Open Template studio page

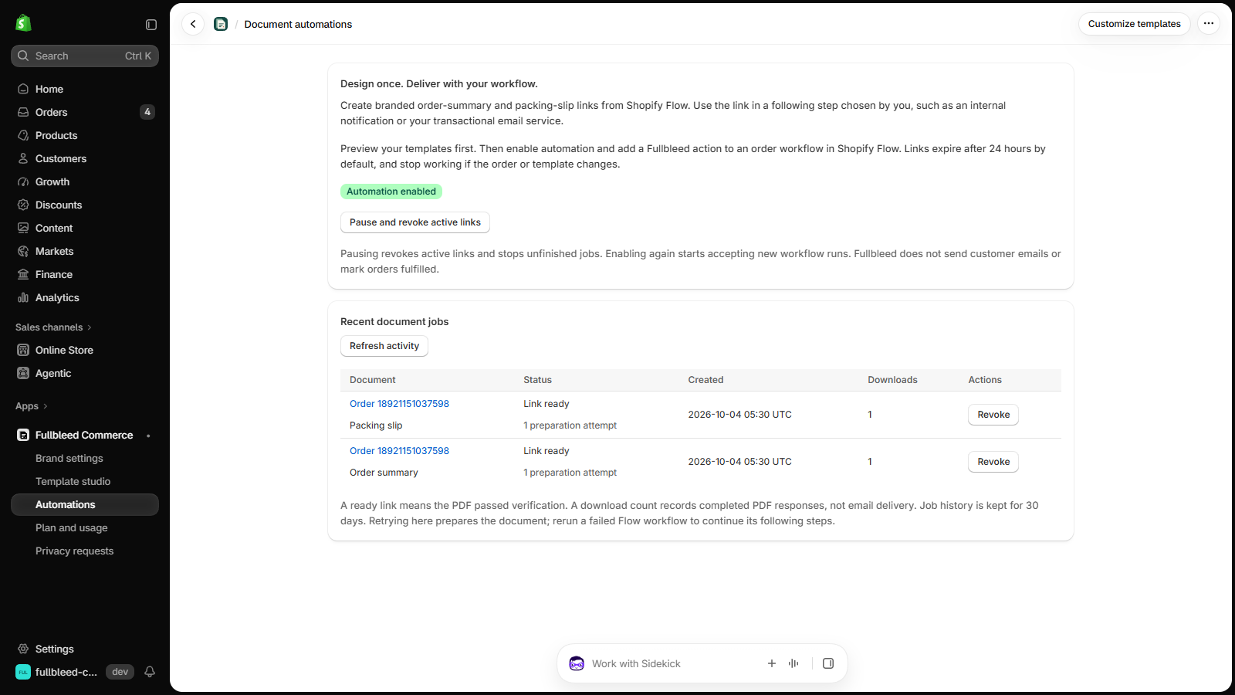click(73, 481)
